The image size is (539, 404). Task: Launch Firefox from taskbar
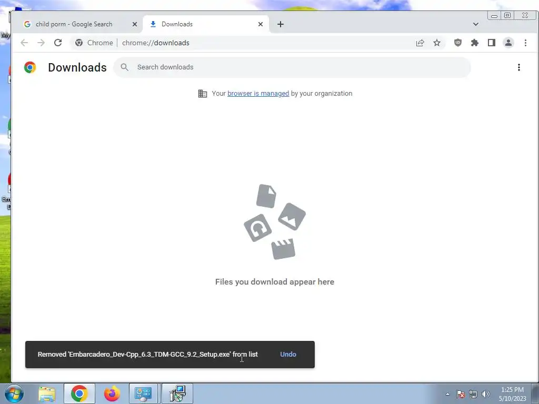pos(112,393)
